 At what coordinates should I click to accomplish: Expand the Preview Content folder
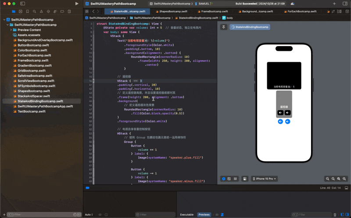11,30
